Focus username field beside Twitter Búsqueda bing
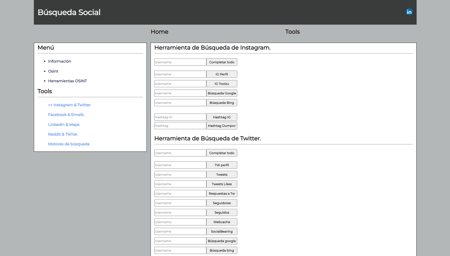450x256 pixels. click(x=180, y=251)
